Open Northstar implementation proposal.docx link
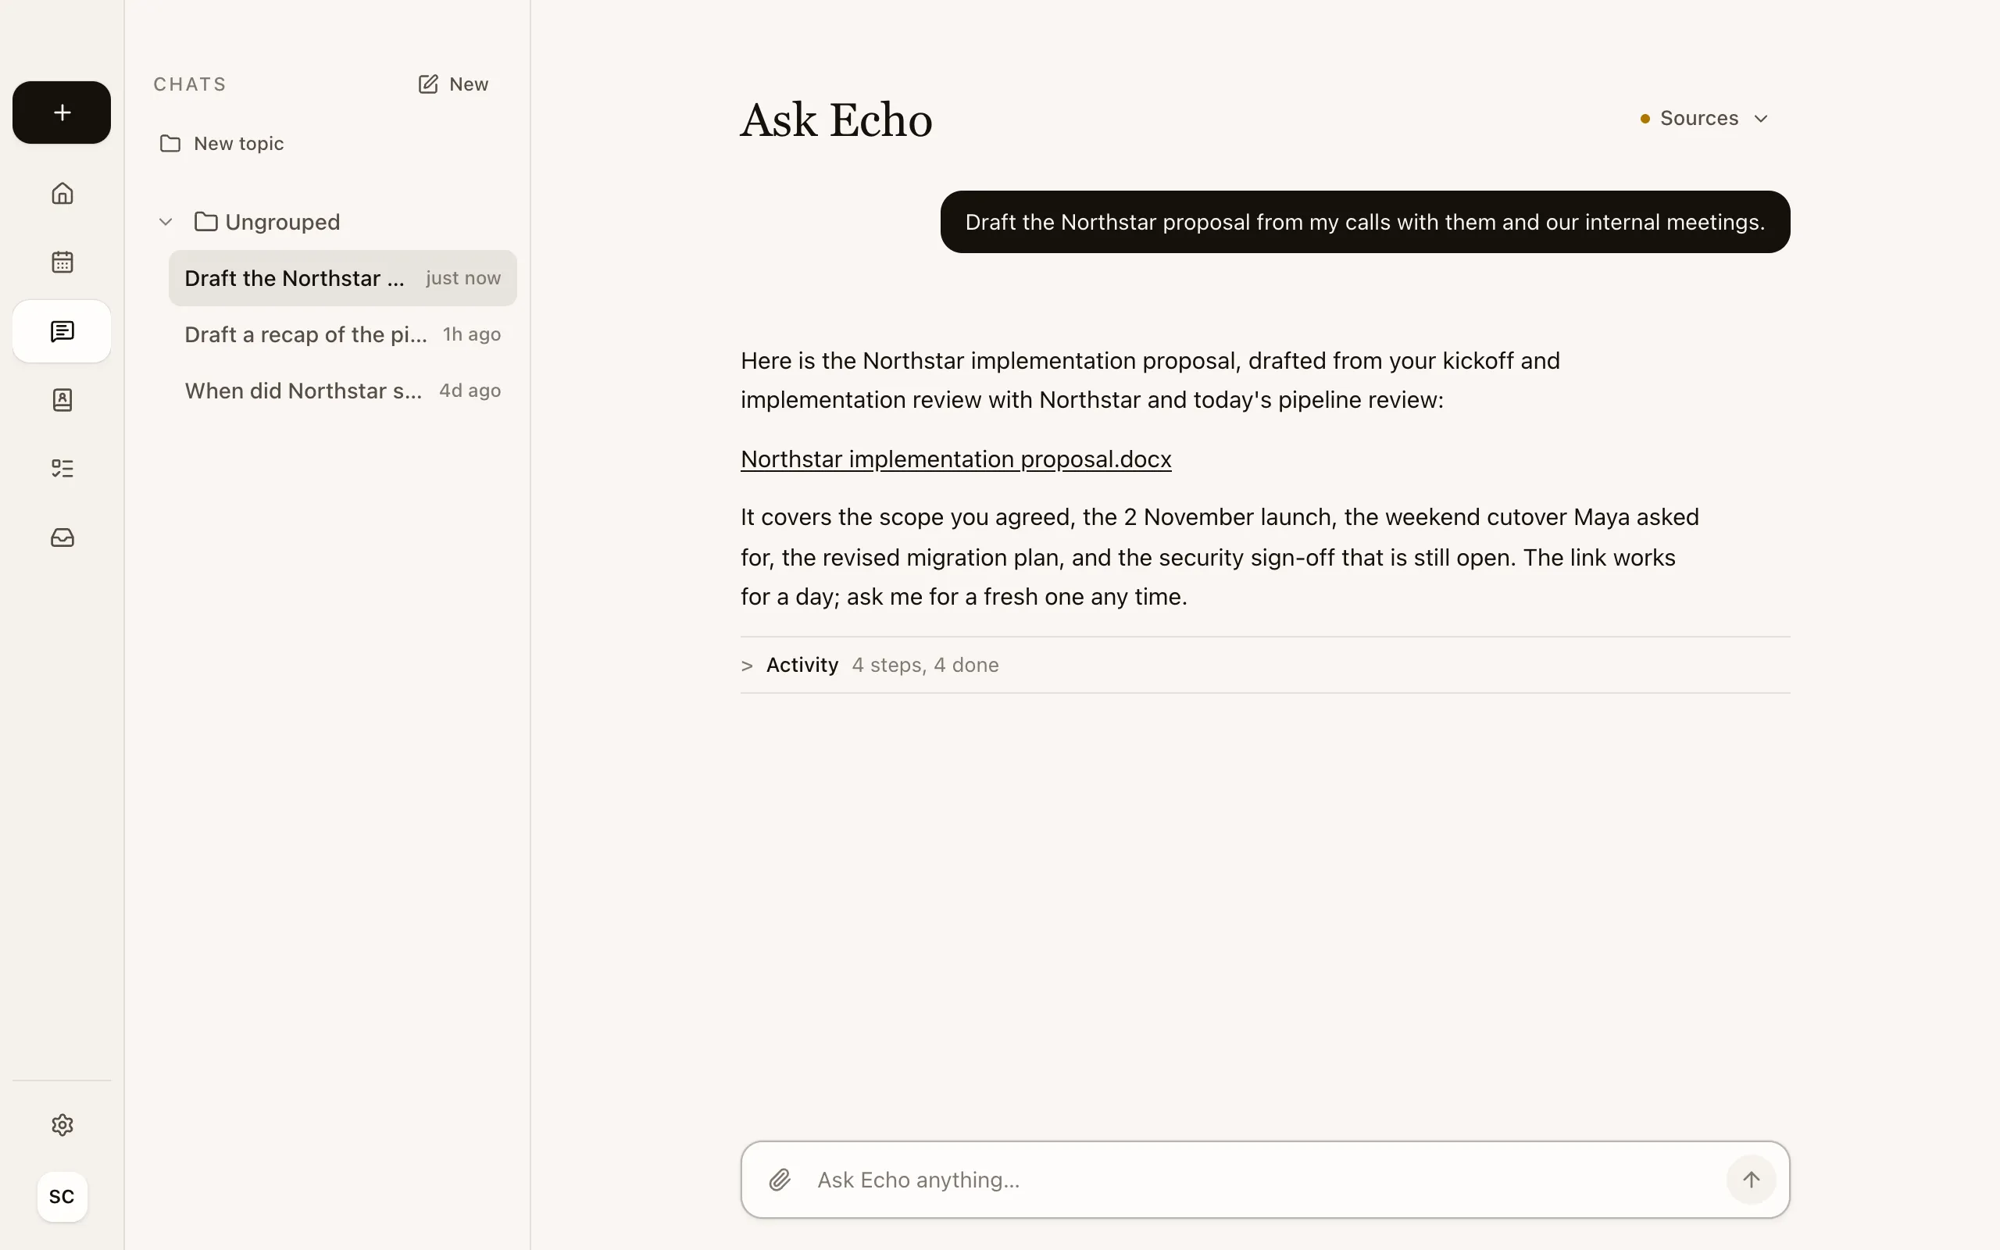 point(955,459)
